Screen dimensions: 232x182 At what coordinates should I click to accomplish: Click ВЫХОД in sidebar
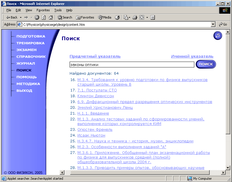24,91
